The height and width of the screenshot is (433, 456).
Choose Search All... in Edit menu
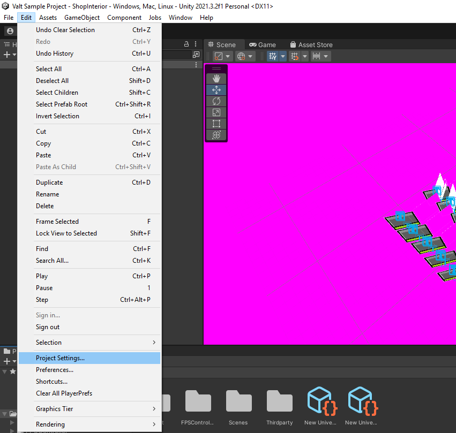tap(89, 261)
